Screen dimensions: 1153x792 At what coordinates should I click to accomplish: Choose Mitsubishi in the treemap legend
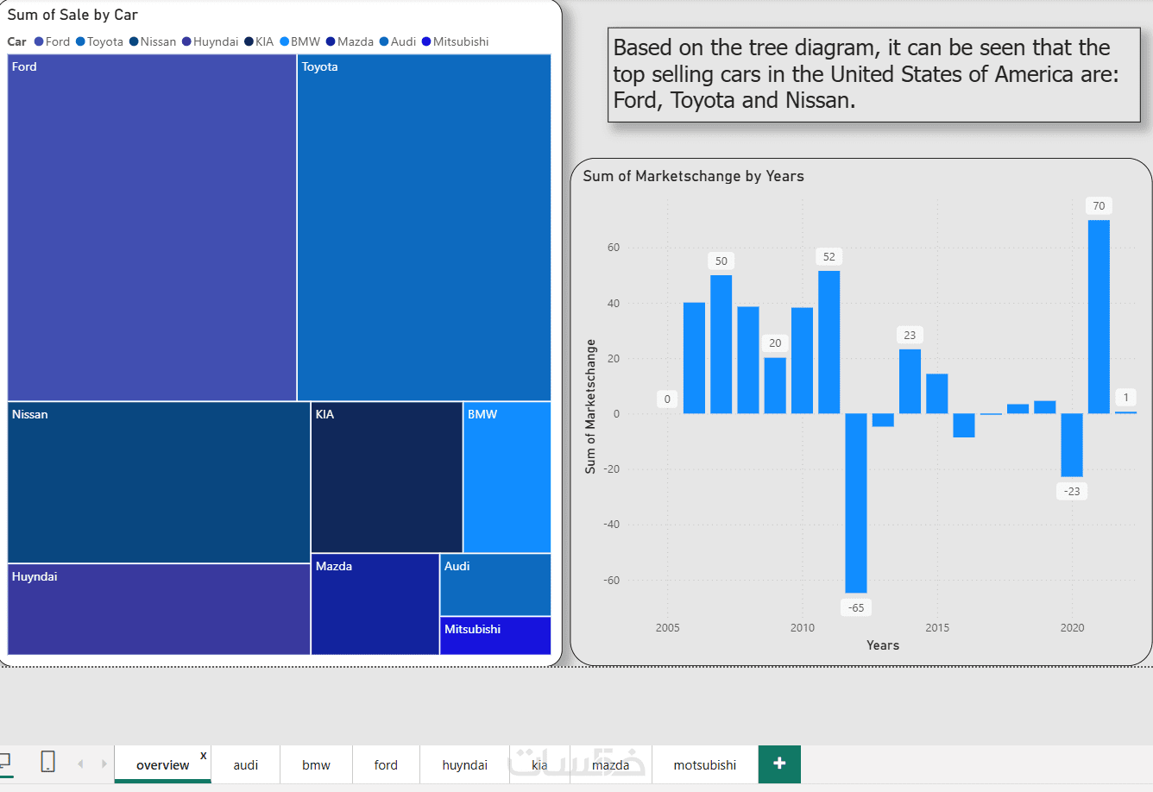[455, 41]
